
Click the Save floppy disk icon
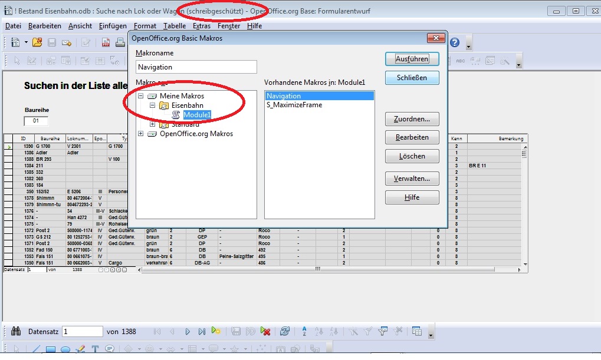[x=52, y=42]
